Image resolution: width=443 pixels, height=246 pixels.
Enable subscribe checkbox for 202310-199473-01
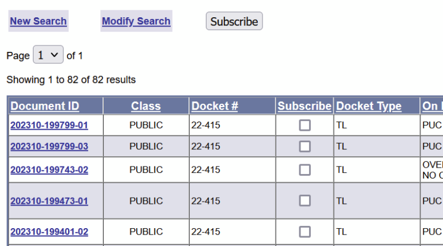point(305,200)
